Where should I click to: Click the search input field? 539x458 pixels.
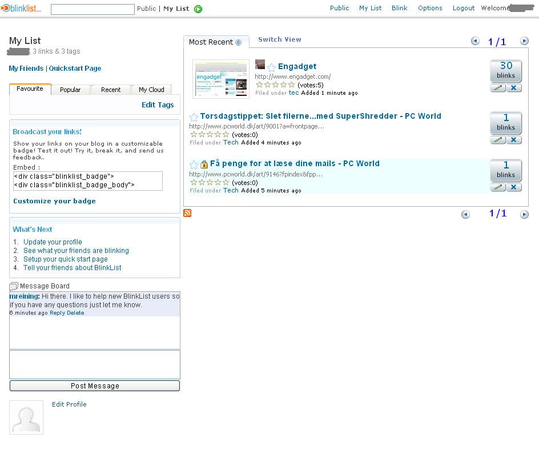[x=92, y=9]
